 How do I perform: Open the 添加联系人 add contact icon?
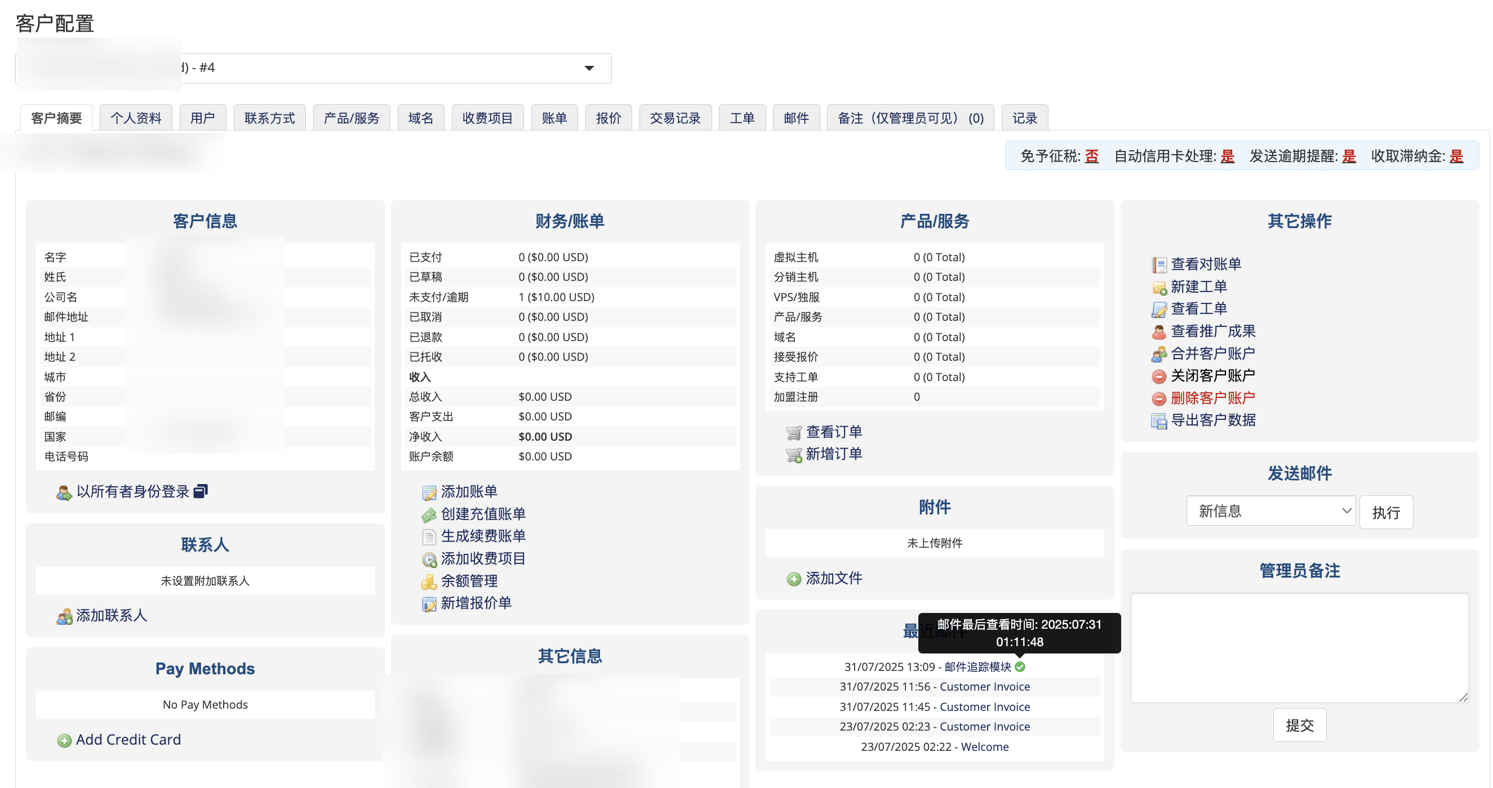click(64, 616)
